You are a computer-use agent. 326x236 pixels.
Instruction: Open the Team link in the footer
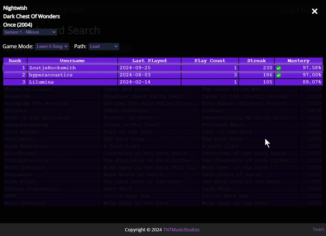(x=318, y=230)
